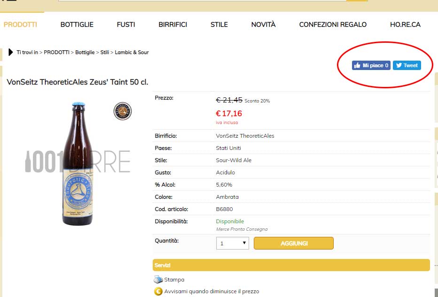The image size is (438, 297).
Task: Open CONFEZIONI REGALO in the navigation
Action: [x=333, y=24]
